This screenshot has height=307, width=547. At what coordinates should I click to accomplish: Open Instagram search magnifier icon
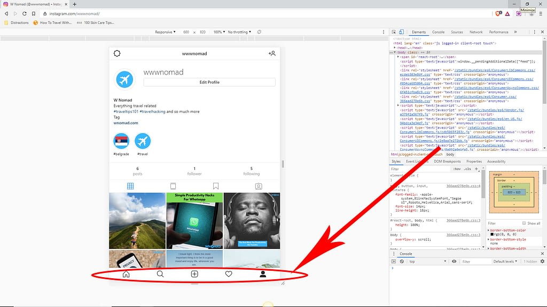point(160,274)
